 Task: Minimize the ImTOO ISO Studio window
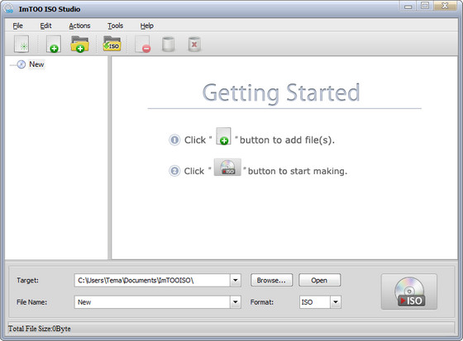coord(408,6)
